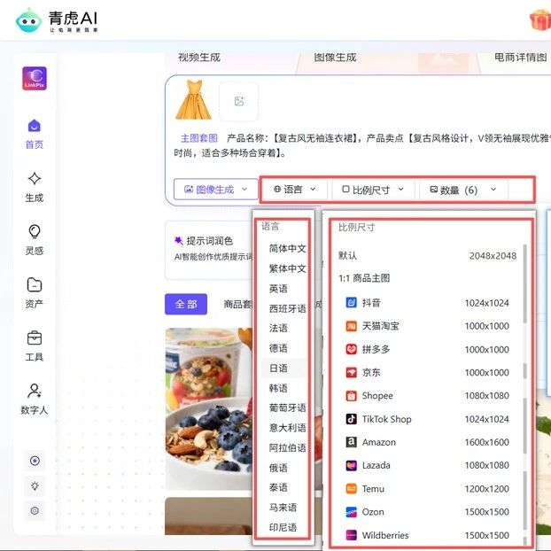The image size is (551, 551).
Task: Open the LinkPix app icon in sidebar
Action: tap(35, 78)
